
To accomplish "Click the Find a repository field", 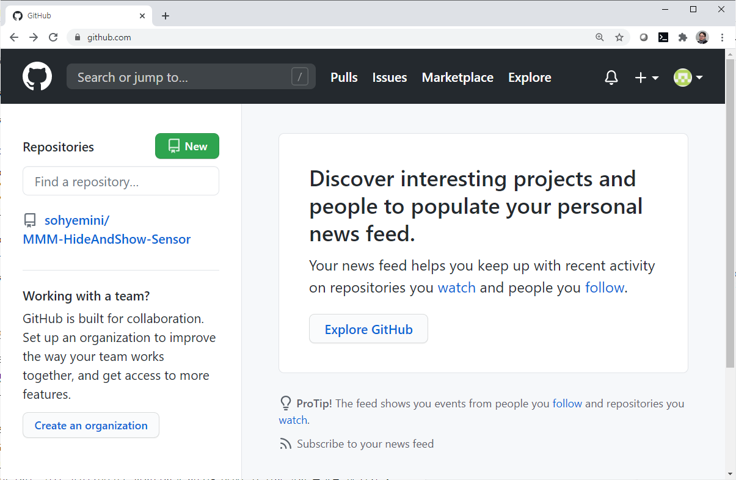I will (x=121, y=181).
